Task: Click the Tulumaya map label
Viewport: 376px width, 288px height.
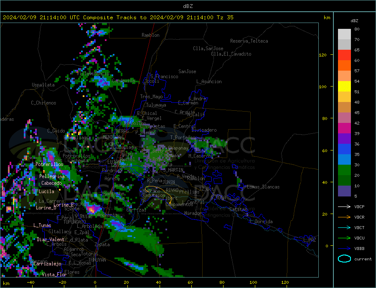Action: click(x=156, y=105)
